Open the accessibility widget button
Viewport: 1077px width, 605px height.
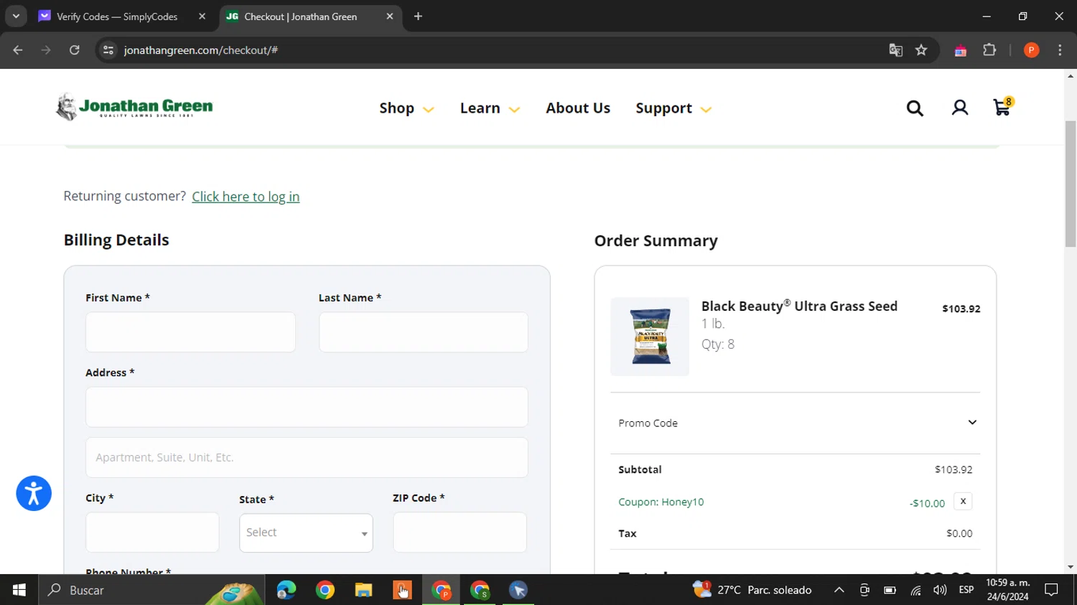(x=34, y=494)
